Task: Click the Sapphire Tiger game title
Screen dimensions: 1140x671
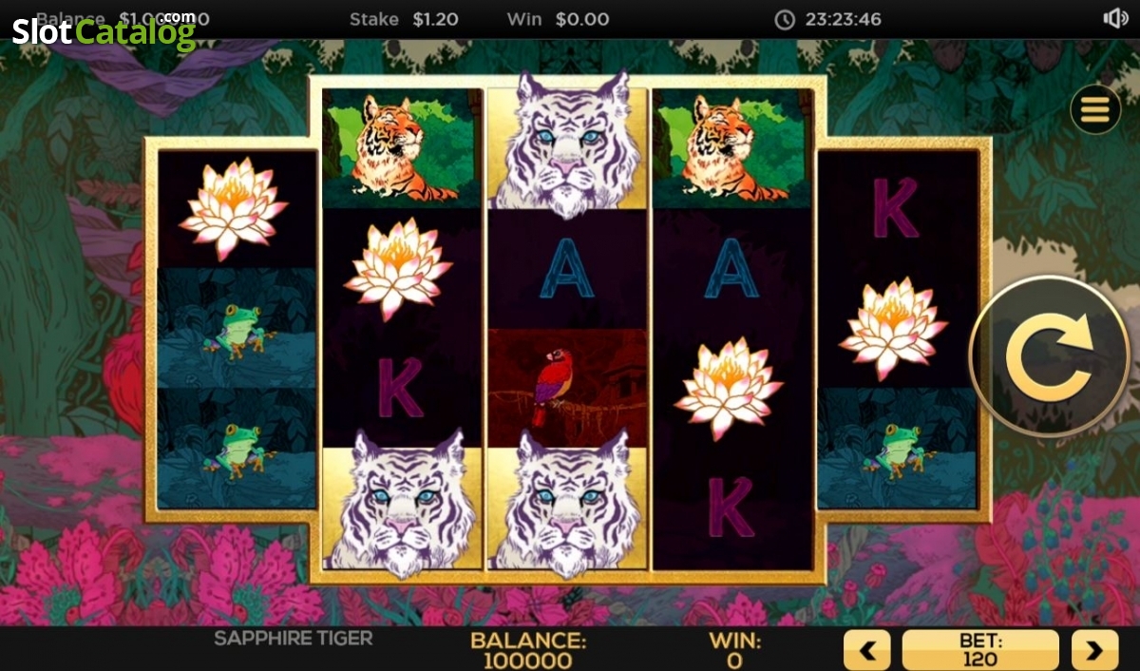Action: [x=294, y=638]
